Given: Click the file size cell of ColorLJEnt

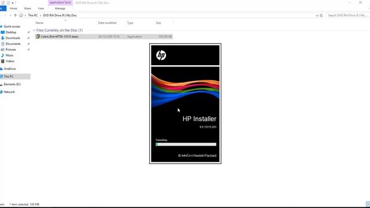Looking at the screenshot, I should [165, 36].
